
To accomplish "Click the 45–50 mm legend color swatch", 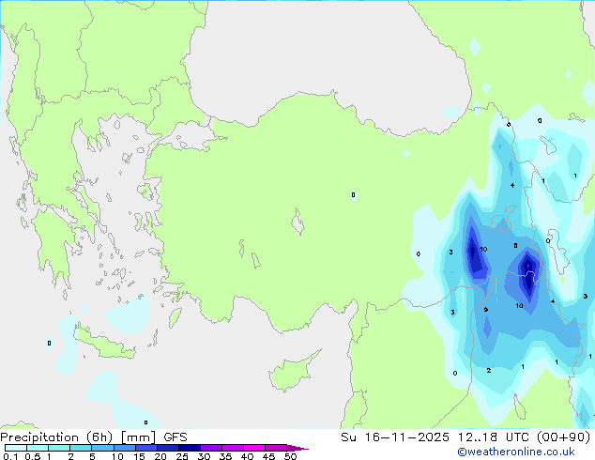I will (276, 448).
